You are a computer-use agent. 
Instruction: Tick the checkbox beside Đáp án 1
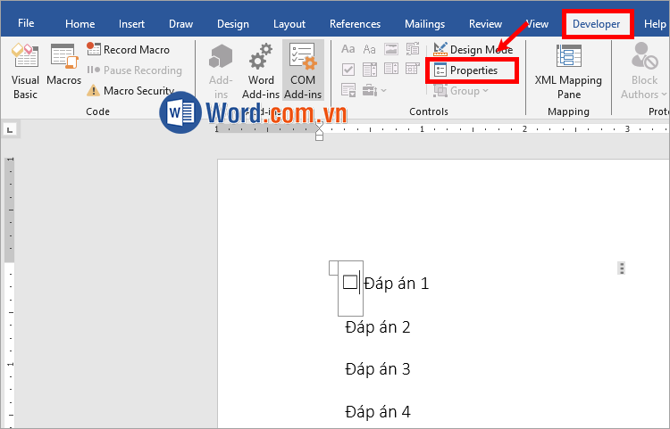coord(350,283)
